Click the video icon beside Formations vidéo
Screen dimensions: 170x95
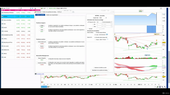click(36, 74)
